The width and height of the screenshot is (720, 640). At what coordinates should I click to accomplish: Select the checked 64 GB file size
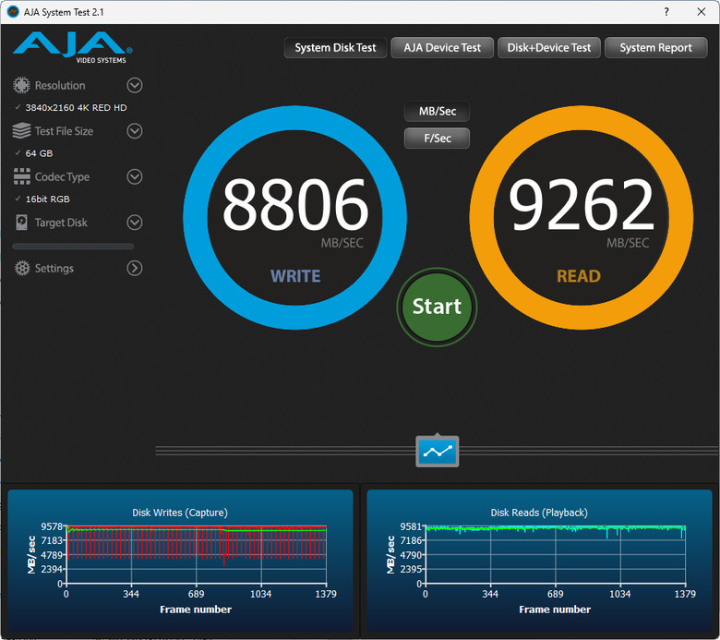point(34,153)
